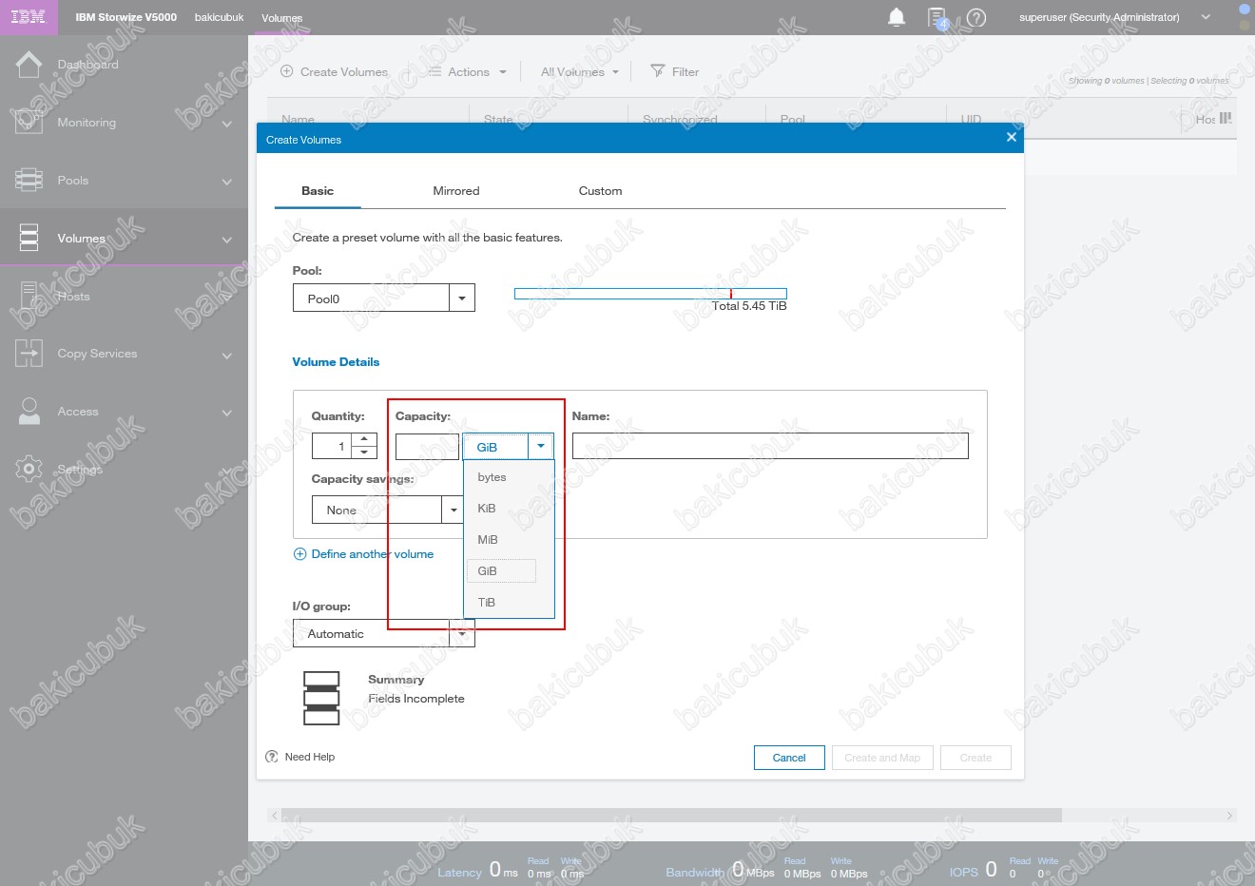This screenshot has height=886, width=1255.
Task: Close the Create Volumes dialog
Action: (x=1011, y=138)
